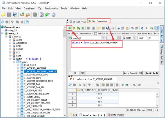165x118 pixels.
Task: Click the print icon in SQL toolbar
Action: 113,28
